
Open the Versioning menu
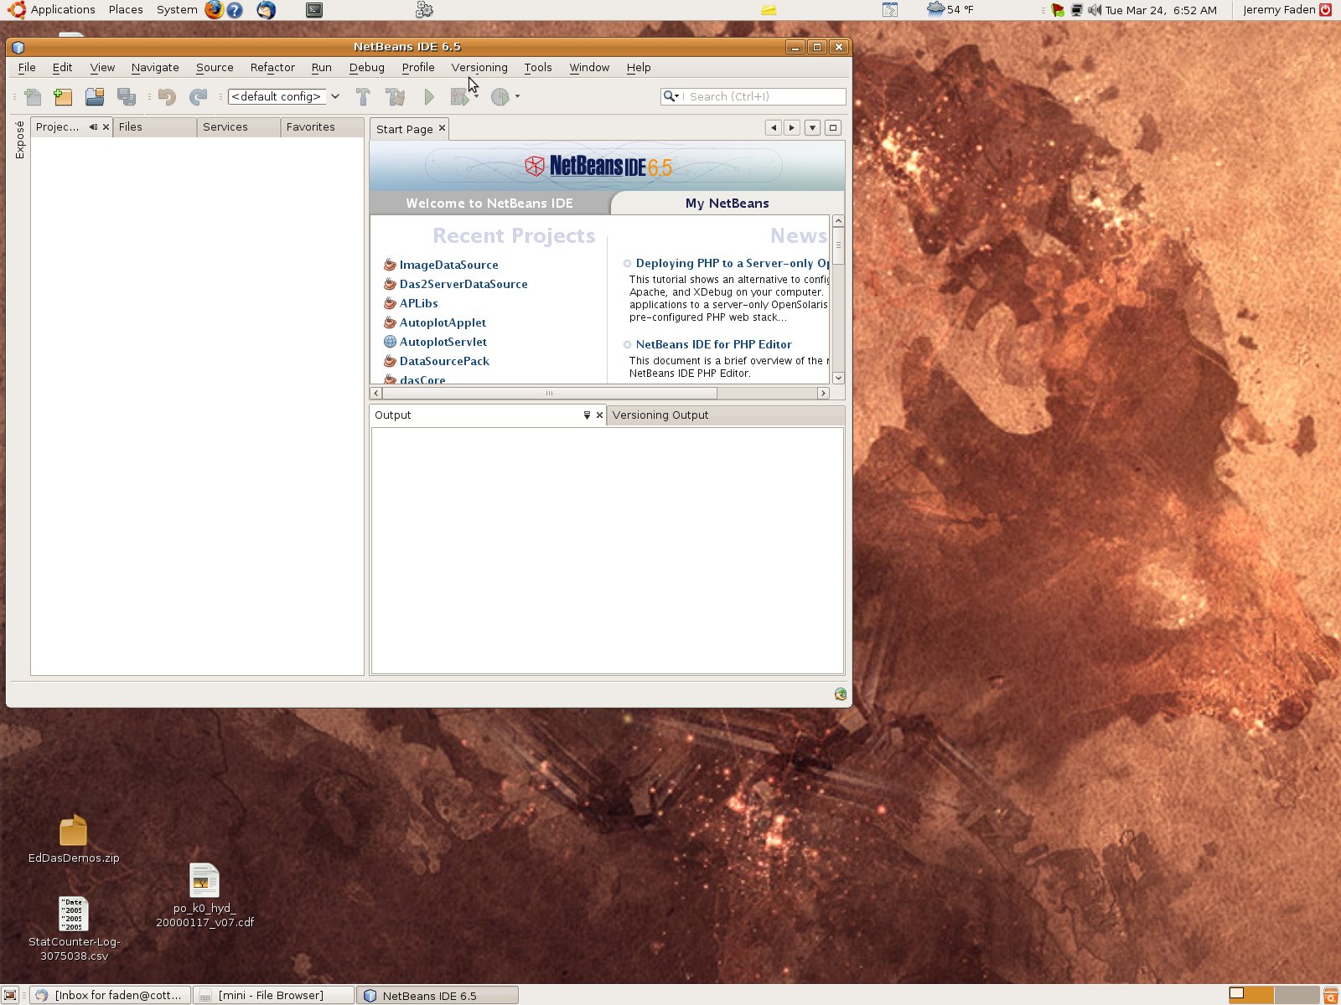[479, 68]
